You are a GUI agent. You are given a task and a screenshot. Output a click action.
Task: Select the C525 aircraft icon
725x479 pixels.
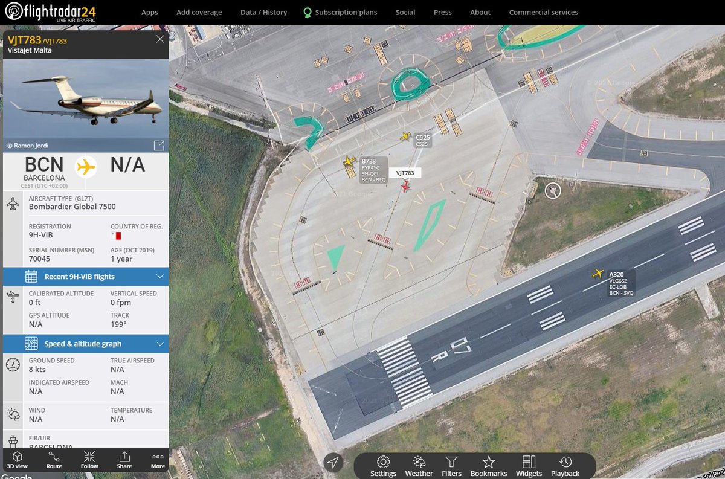tap(405, 137)
